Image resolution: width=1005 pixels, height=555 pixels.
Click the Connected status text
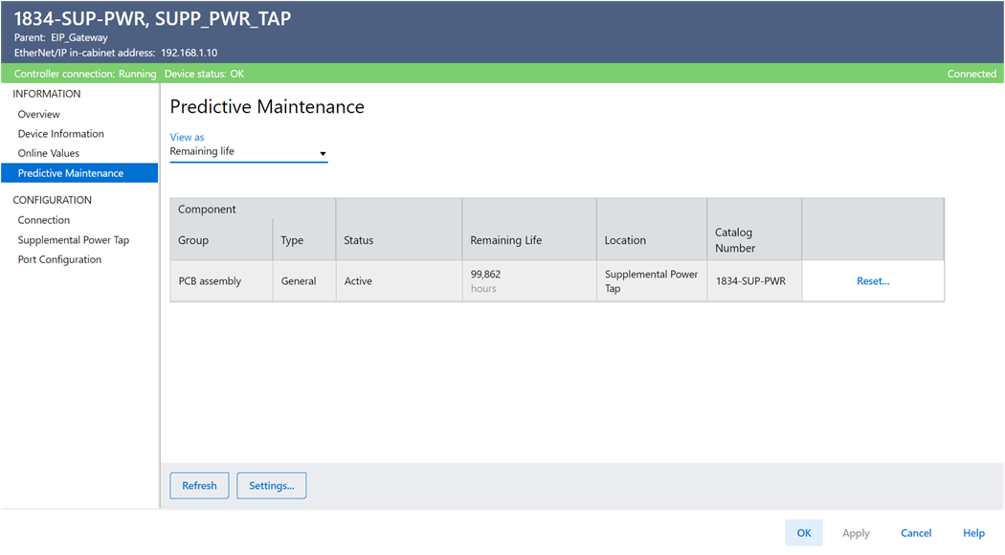coord(971,74)
